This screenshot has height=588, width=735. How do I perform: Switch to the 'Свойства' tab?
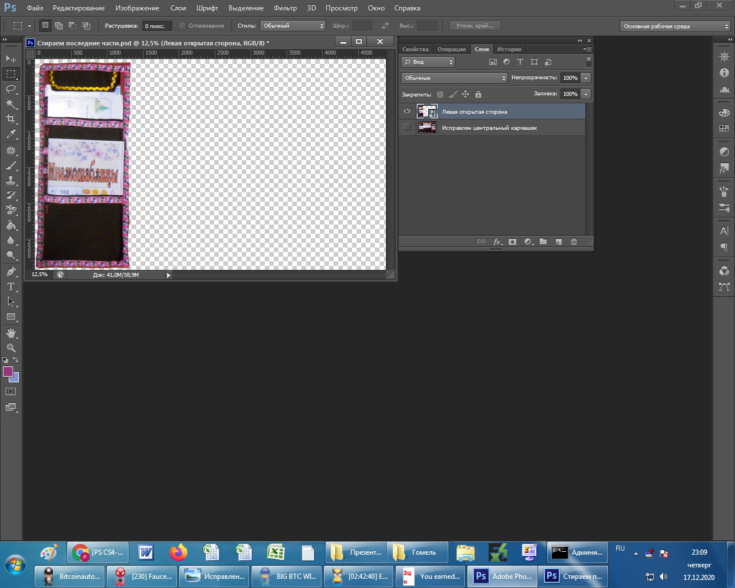click(416, 49)
